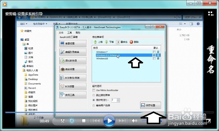
Task: Select 桌面 in the Explorer sidebar
Action: [x=25, y=40]
